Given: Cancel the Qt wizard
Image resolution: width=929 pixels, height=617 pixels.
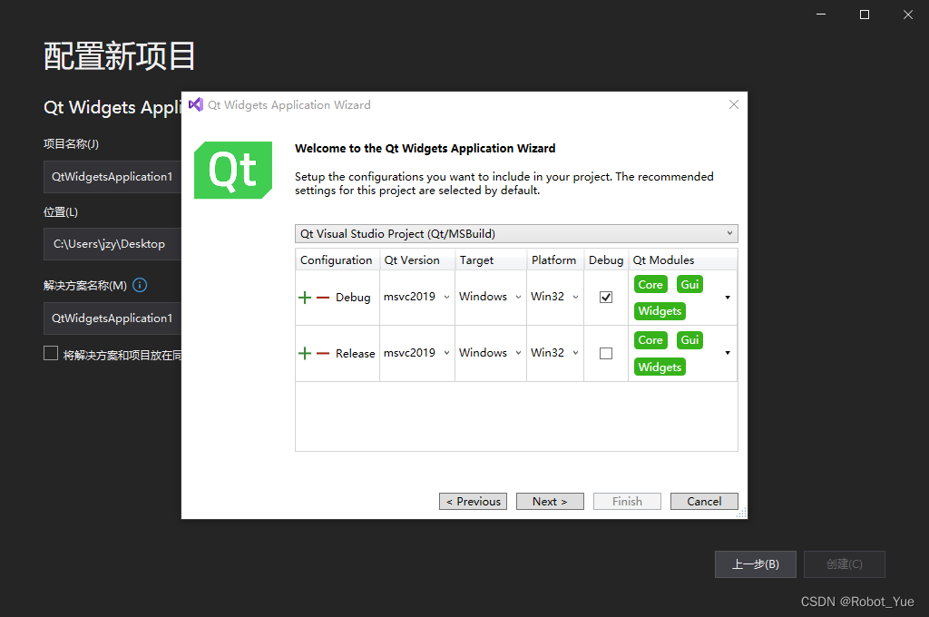Looking at the screenshot, I should point(704,502).
